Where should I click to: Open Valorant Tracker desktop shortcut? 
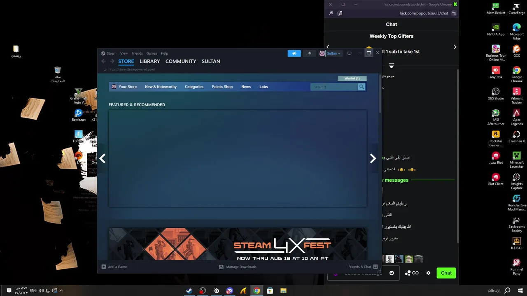coord(516,96)
